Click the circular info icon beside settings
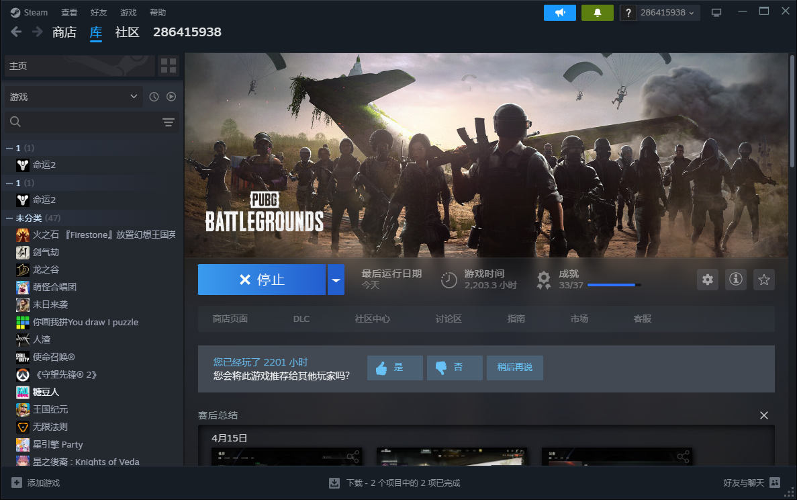Image resolution: width=797 pixels, height=500 pixels. pyautogui.click(x=735, y=280)
